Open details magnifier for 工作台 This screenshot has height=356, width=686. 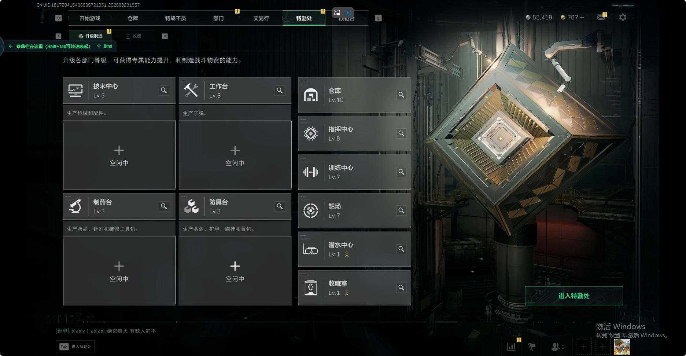pyautogui.click(x=280, y=91)
